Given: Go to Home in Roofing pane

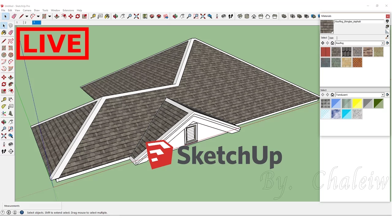Looking at the screenshot, I should [x=332, y=43].
